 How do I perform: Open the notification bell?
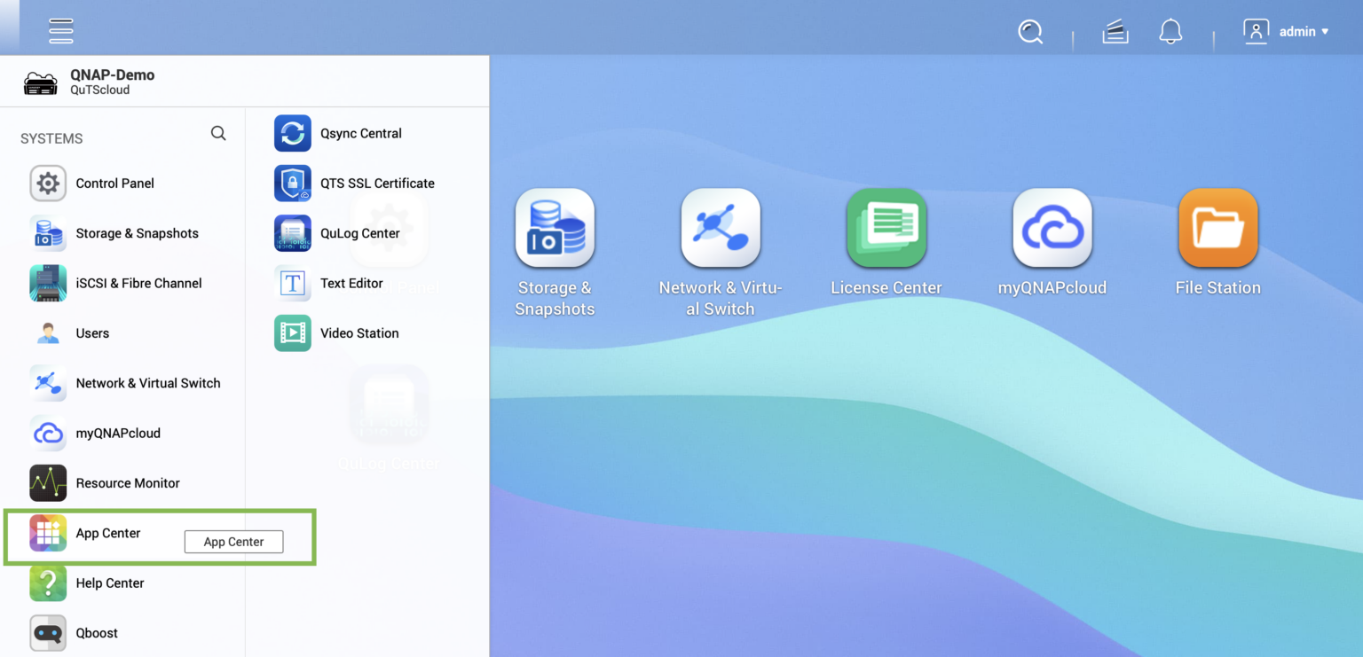pyautogui.click(x=1170, y=31)
